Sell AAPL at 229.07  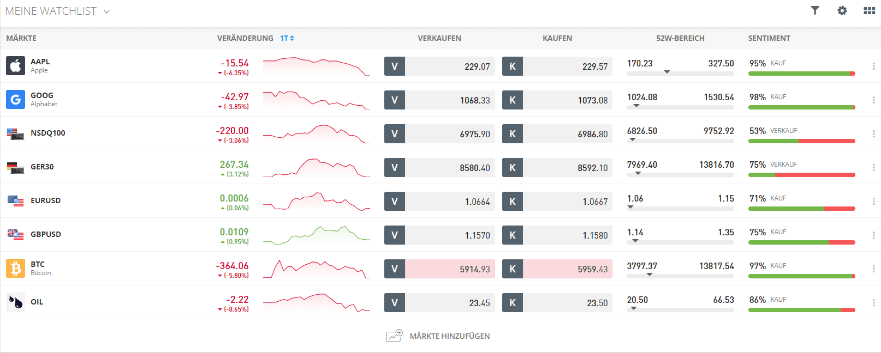pyautogui.click(x=439, y=66)
